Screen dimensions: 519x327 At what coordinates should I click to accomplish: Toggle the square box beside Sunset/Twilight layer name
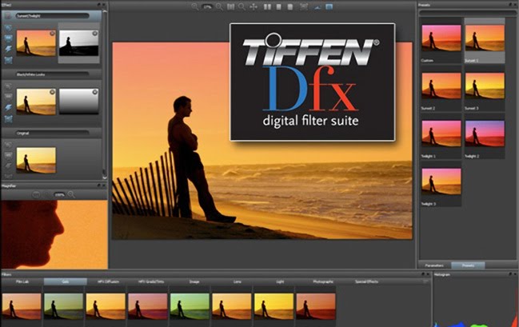8,15
